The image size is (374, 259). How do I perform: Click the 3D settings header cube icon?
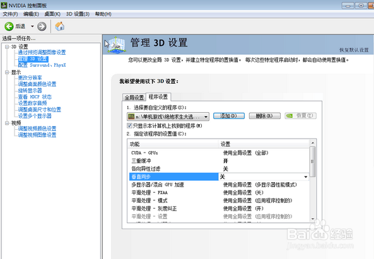[116, 45]
